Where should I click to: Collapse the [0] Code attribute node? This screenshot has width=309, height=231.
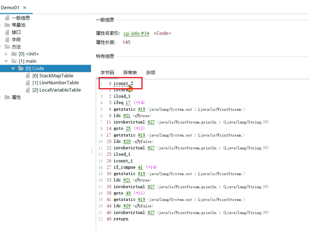click(13, 69)
